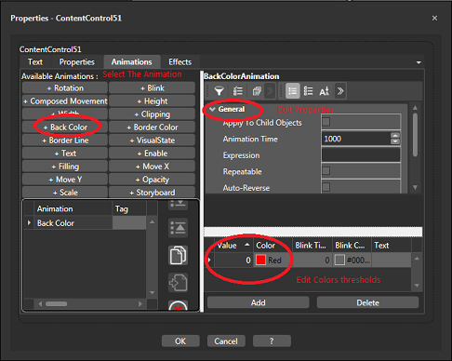Add a Storyboard animation
Image resolution: width=452 pixels, height=361 pixels.
152,193
